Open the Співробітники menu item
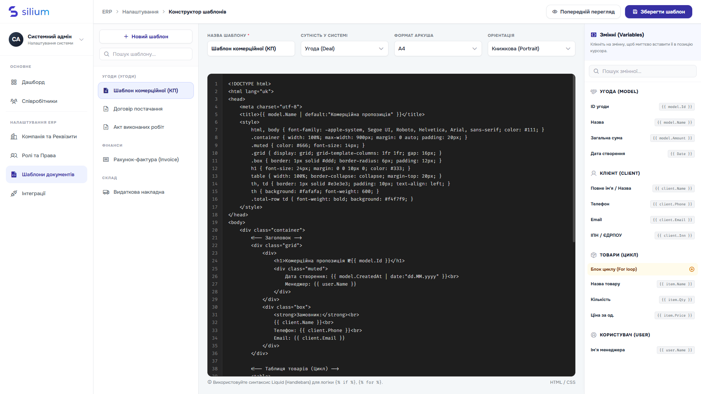The image size is (701, 394). click(46, 101)
